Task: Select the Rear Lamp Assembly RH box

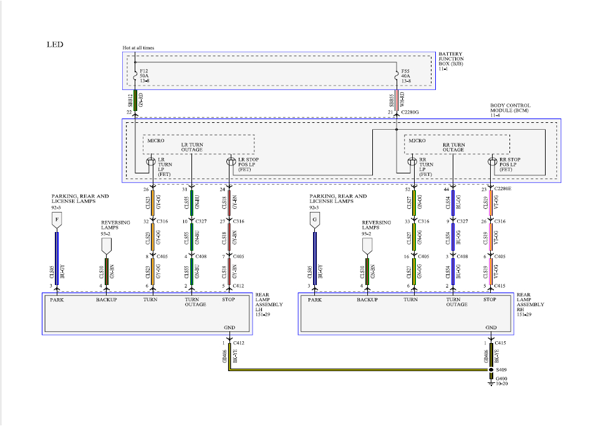Action: (x=405, y=313)
